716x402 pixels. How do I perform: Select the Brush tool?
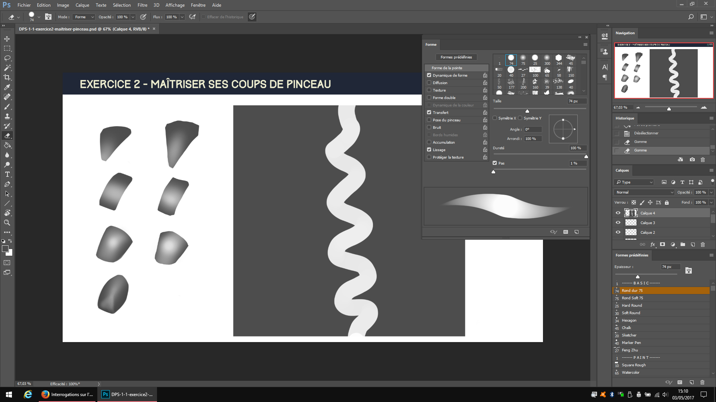coord(7,106)
